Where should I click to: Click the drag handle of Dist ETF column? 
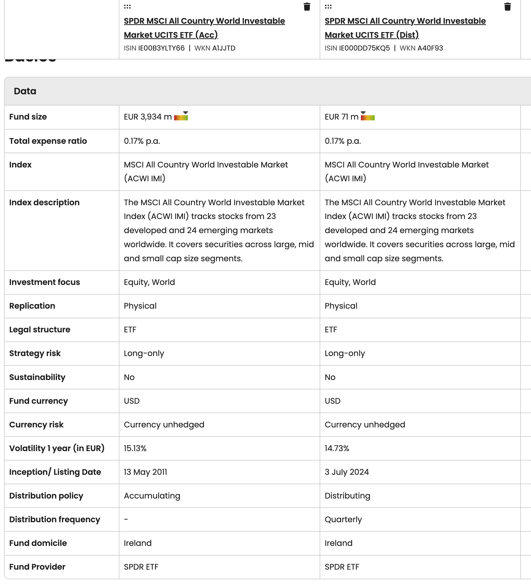point(328,7)
